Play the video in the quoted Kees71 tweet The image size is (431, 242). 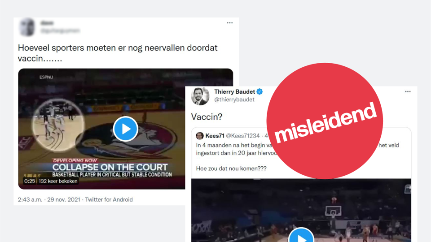point(301,236)
